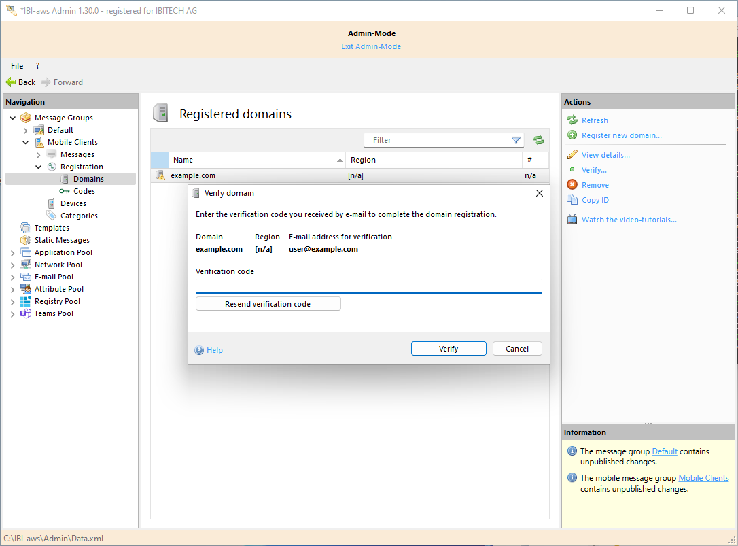The image size is (738, 546).
Task: Click the video-tutorials TV icon
Action: [x=572, y=220]
